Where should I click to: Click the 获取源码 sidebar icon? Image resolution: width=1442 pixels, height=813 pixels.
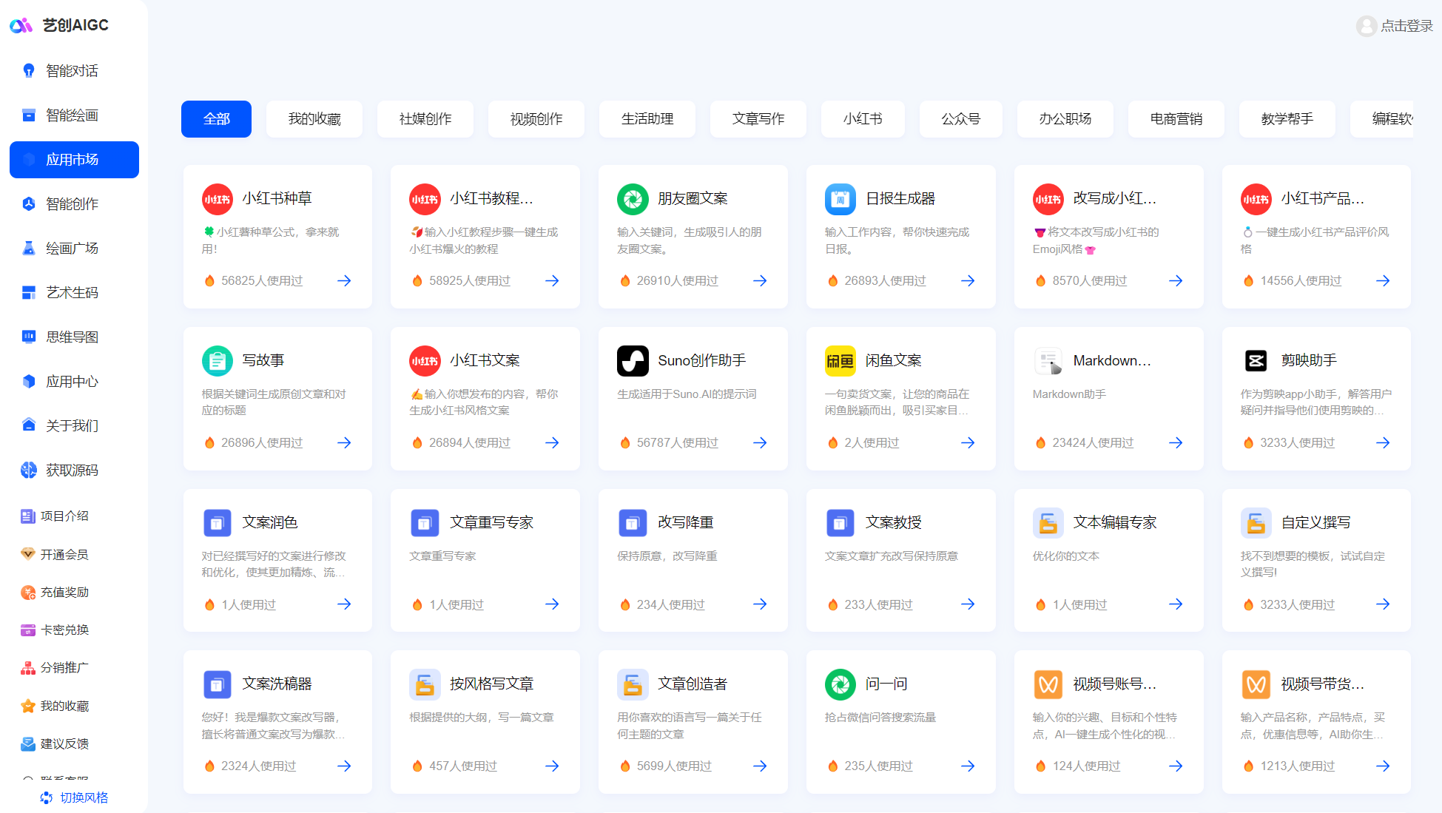tap(28, 470)
